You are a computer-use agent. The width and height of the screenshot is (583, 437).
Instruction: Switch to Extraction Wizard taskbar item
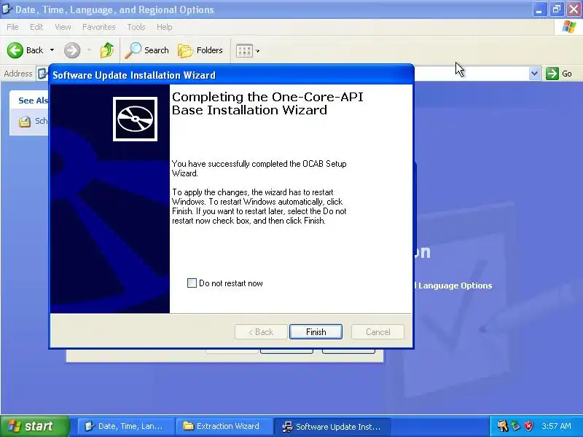tap(224, 426)
